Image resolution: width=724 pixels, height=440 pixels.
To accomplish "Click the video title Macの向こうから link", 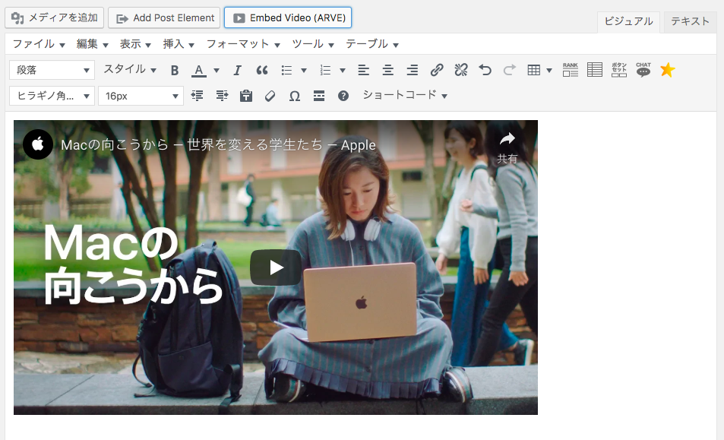I will point(218,145).
